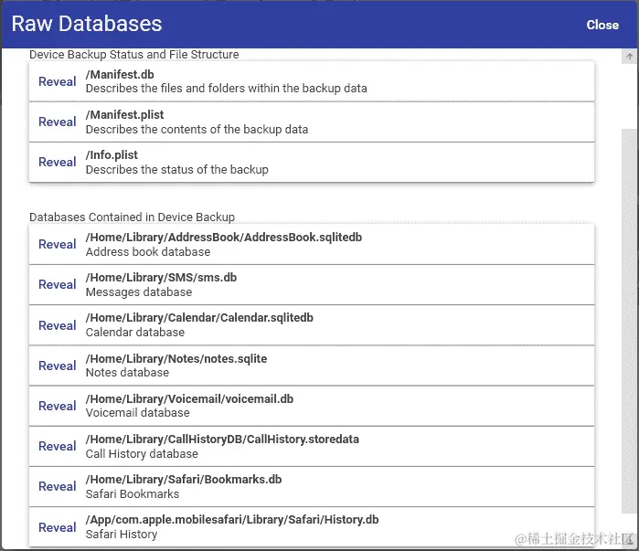Reveal the Info.plist file

[x=57, y=162]
